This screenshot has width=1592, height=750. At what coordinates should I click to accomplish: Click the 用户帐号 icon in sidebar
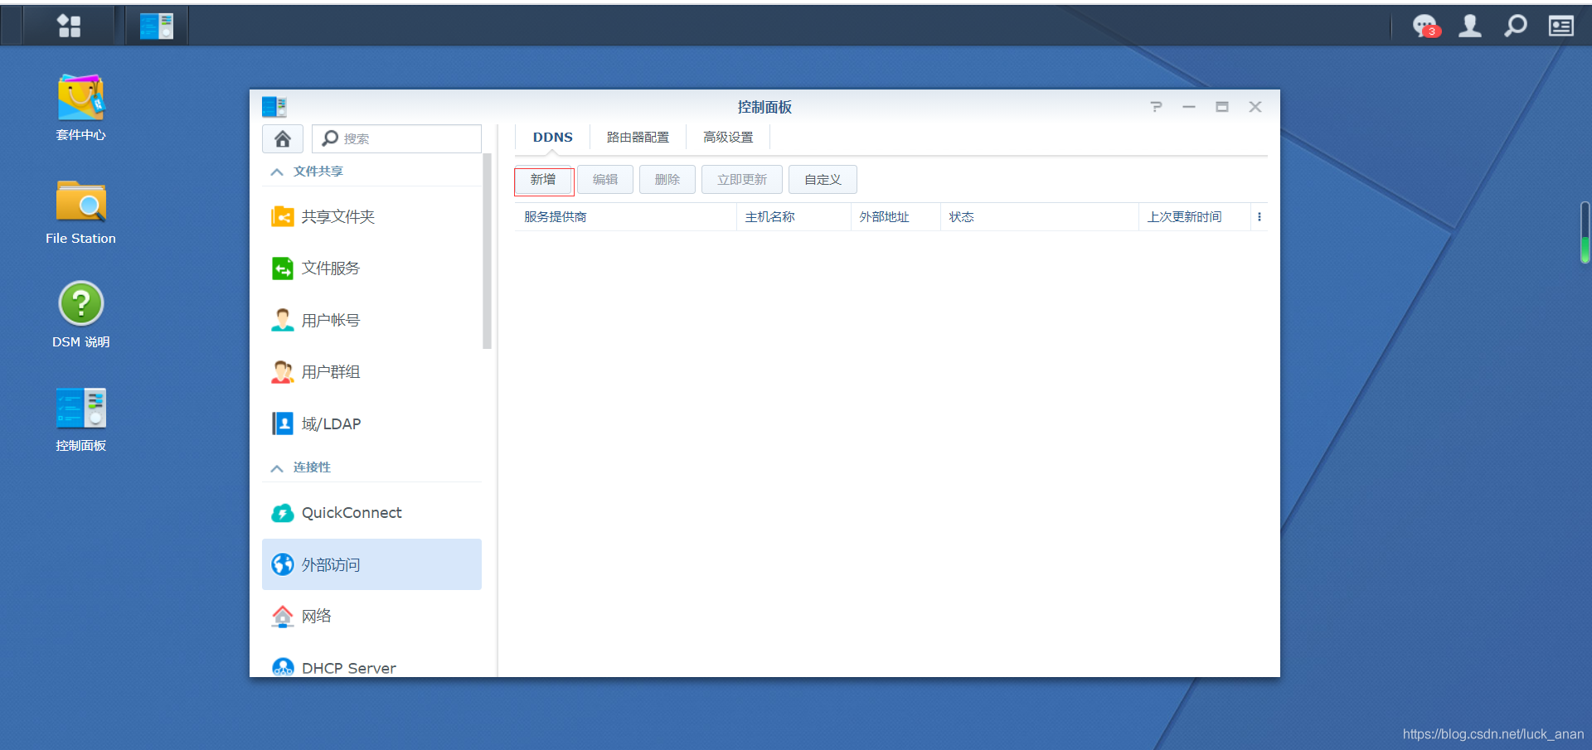[x=283, y=321]
